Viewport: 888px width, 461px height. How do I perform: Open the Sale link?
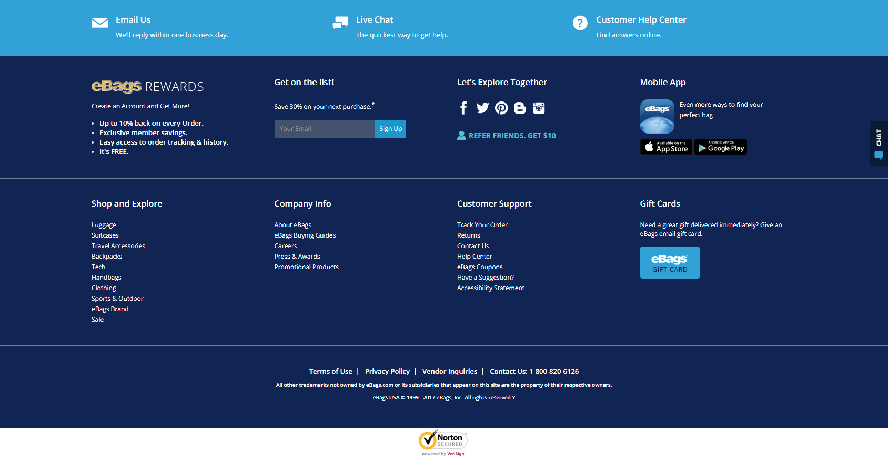click(x=97, y=320)
